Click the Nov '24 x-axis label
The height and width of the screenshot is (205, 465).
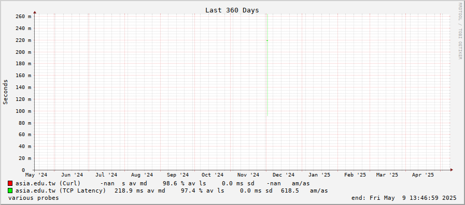click(x=248, y=175)
